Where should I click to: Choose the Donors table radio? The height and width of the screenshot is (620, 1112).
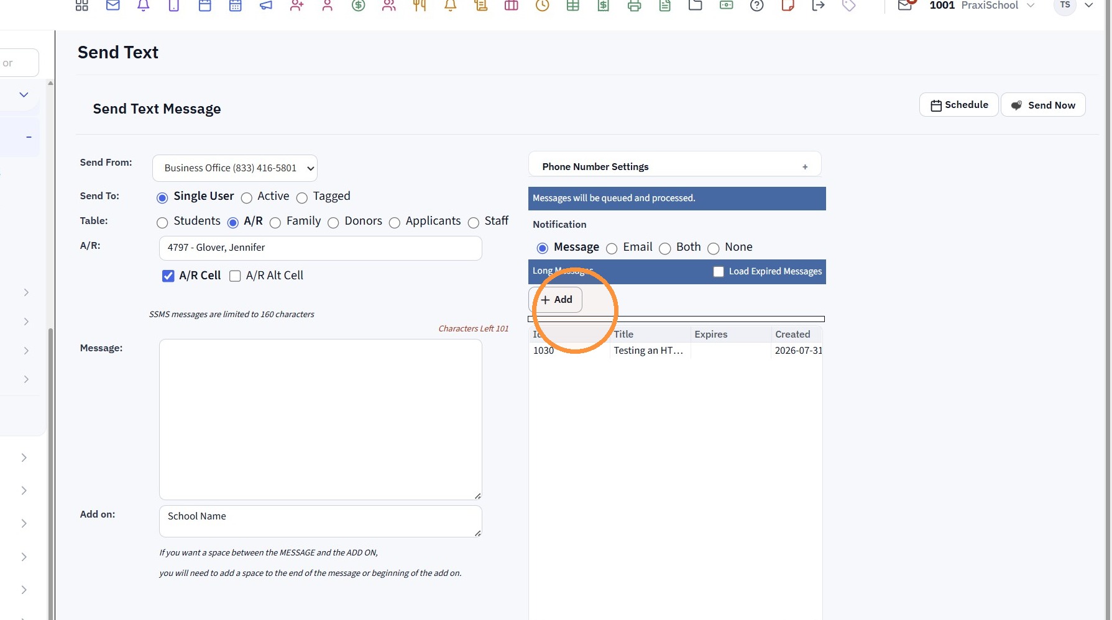[x=333, y=223]
